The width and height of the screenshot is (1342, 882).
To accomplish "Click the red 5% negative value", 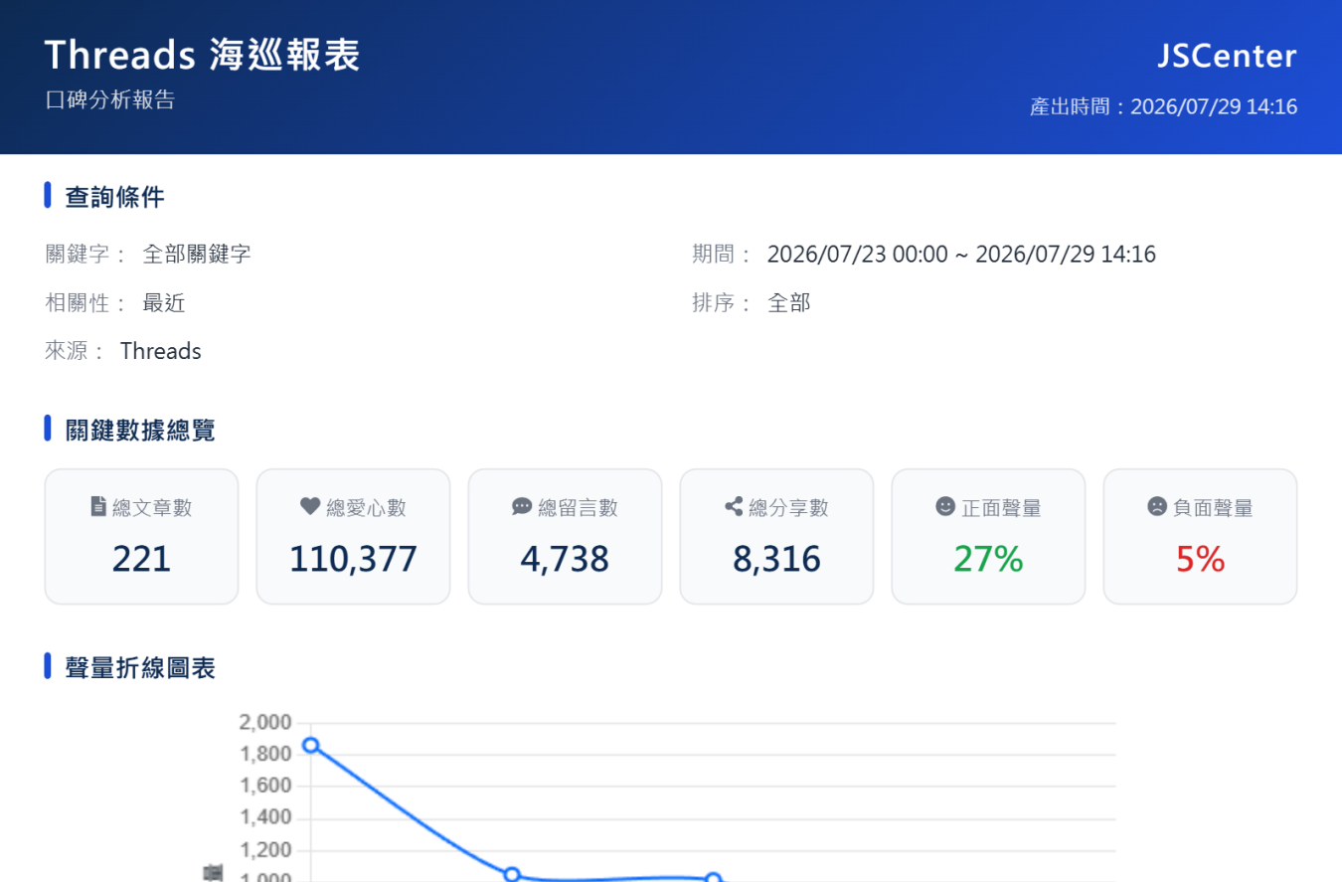I will 1200,560.
